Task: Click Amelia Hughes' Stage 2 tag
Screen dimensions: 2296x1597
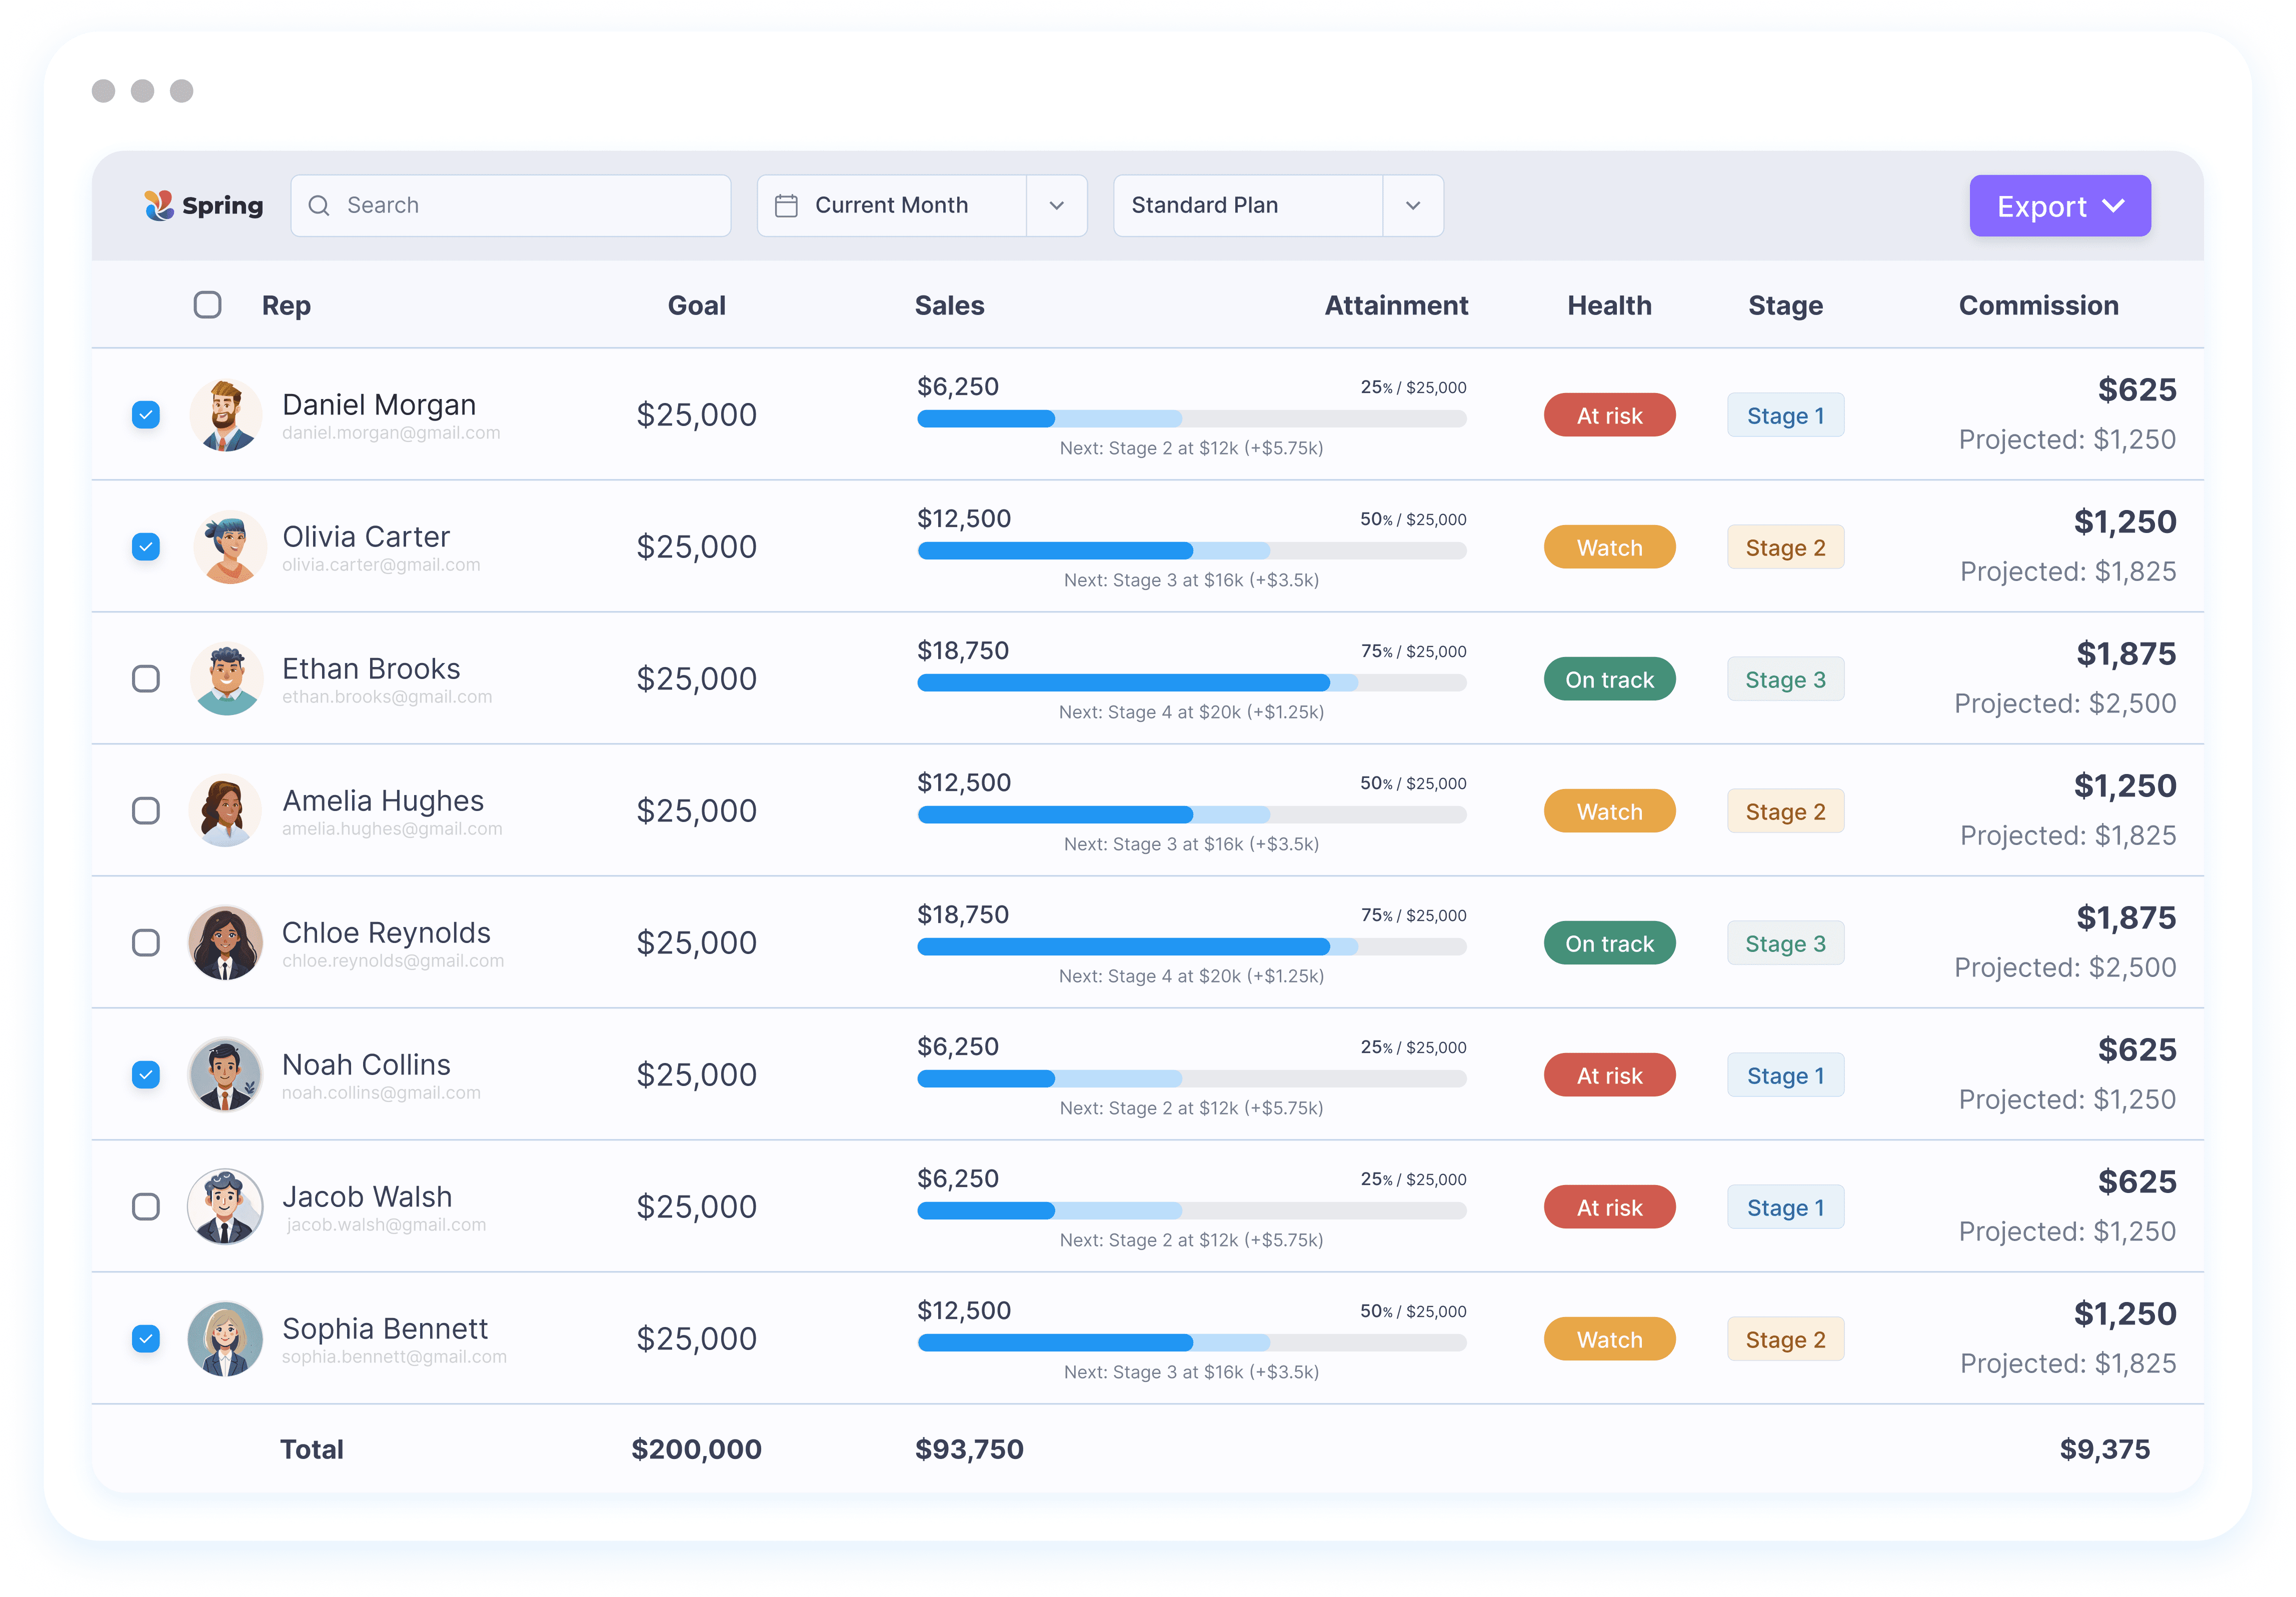Action: point(1785,812)
